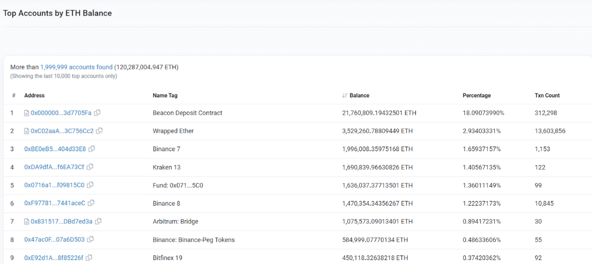Click the Address column header
The image size is (592, 264).
pyautogui.click(x=34, y=96)
